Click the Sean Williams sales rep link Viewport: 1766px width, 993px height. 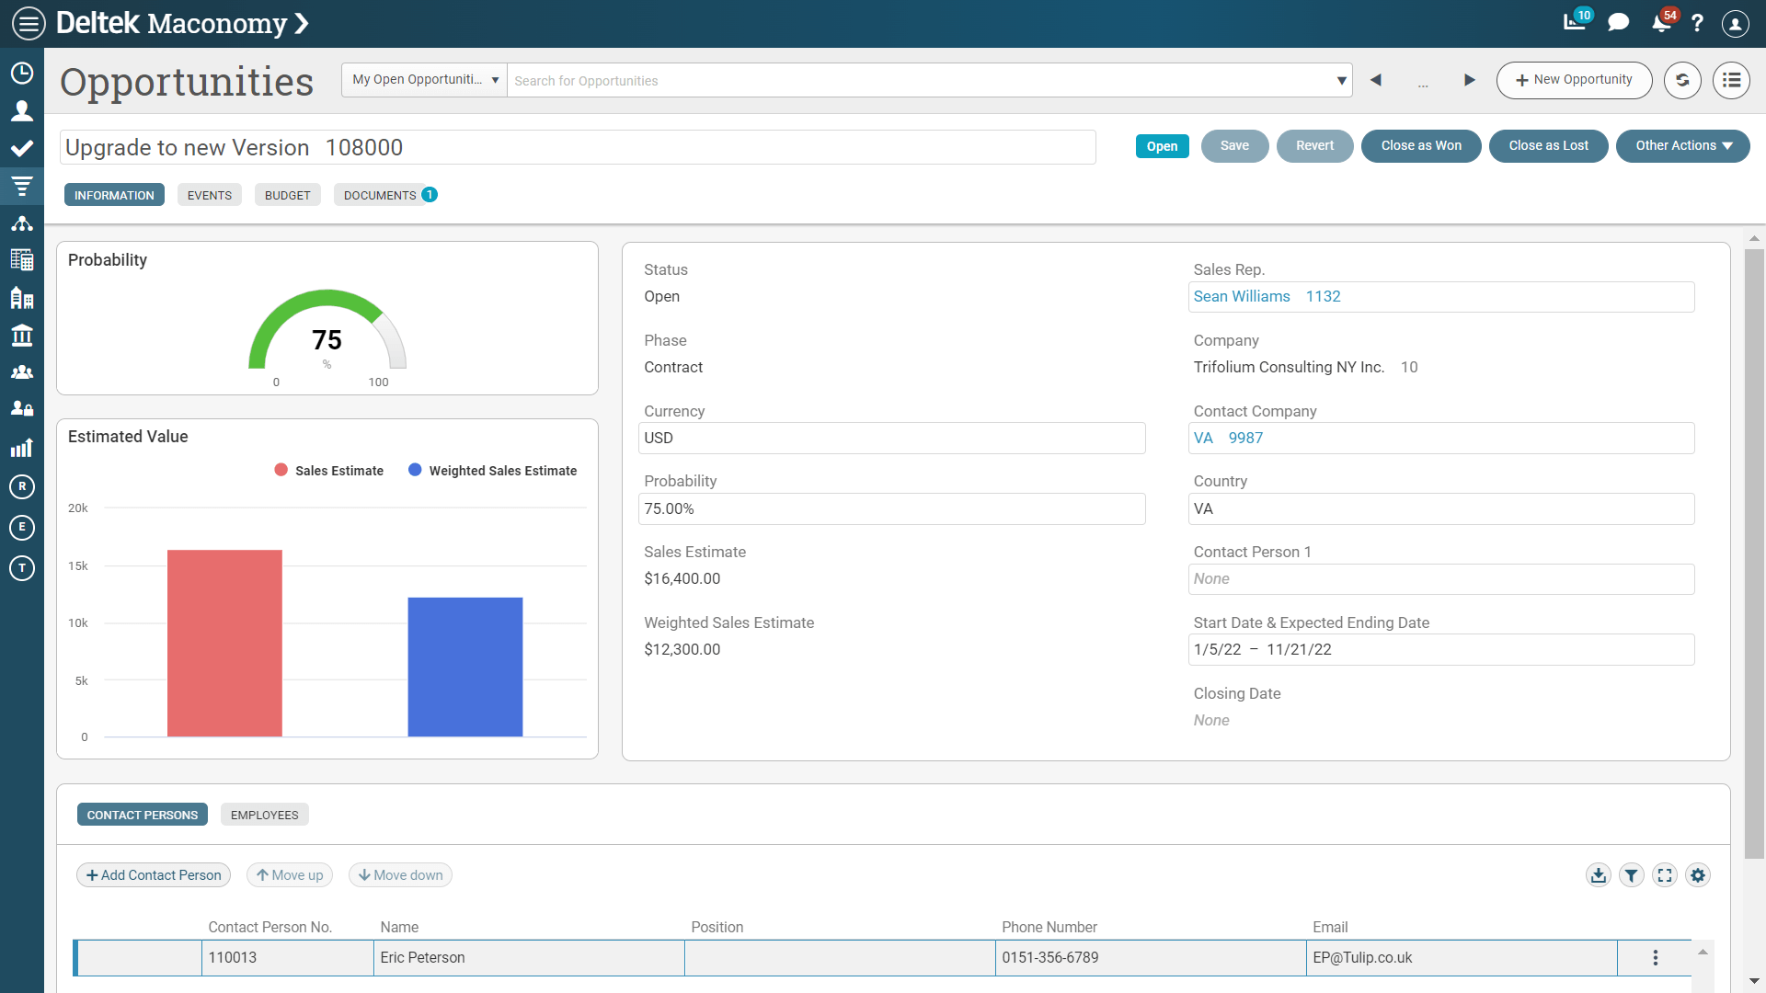click(1242, 296)
